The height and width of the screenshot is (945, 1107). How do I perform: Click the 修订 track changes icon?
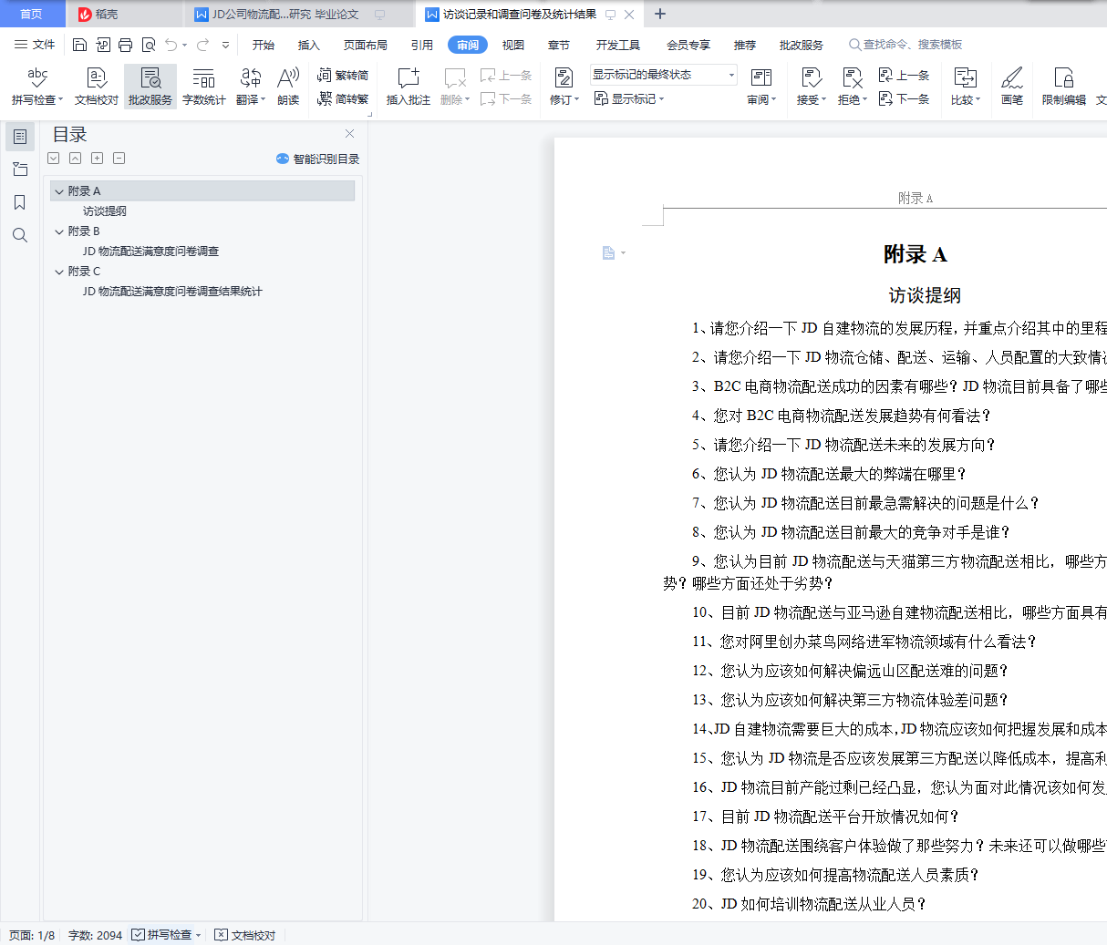[564, 78]
